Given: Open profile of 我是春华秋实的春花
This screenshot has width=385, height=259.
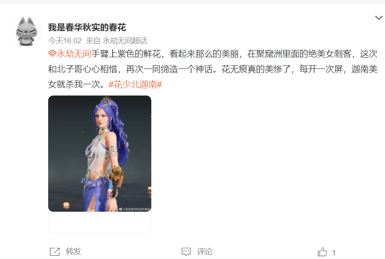Looking at the screenshot, I should tap(87, 27).
